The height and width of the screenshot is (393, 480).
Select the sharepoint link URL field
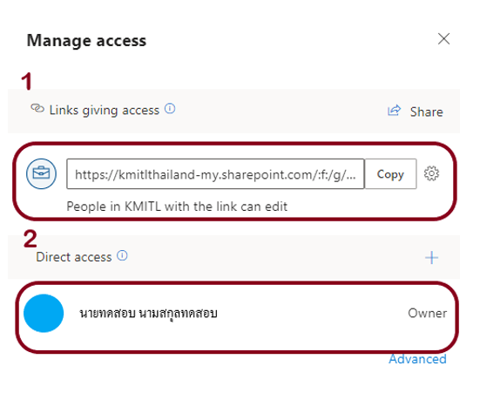coord(215,174)
